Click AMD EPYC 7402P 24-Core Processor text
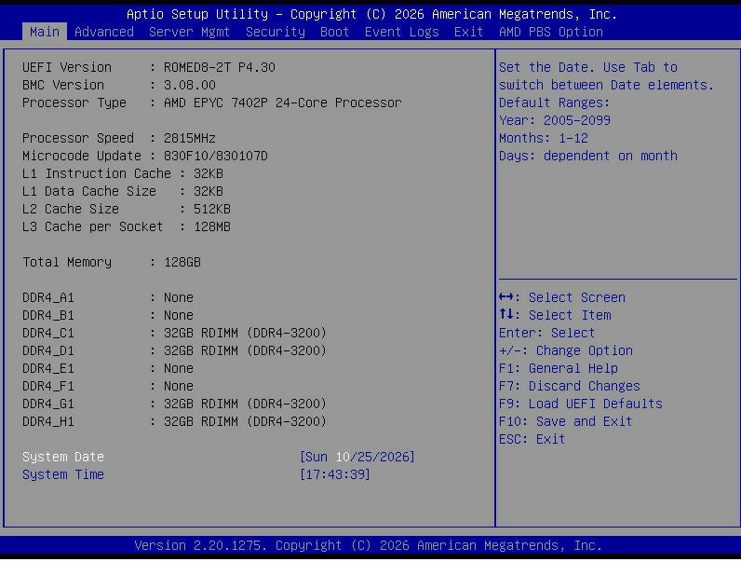This screenshot has width=741, height=562. click(283, 103)
